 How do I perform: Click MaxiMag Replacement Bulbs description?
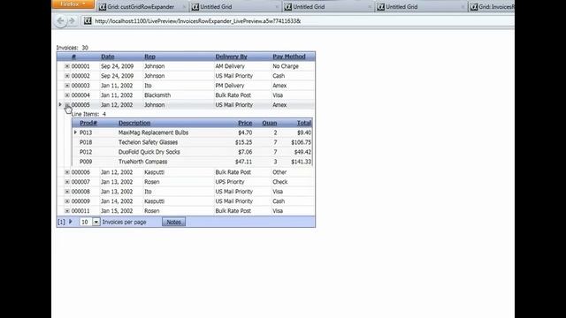pyautogui.click(x=153, y=132)
